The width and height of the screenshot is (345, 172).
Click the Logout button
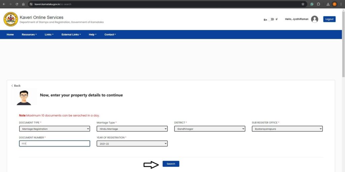coord(330,19)
